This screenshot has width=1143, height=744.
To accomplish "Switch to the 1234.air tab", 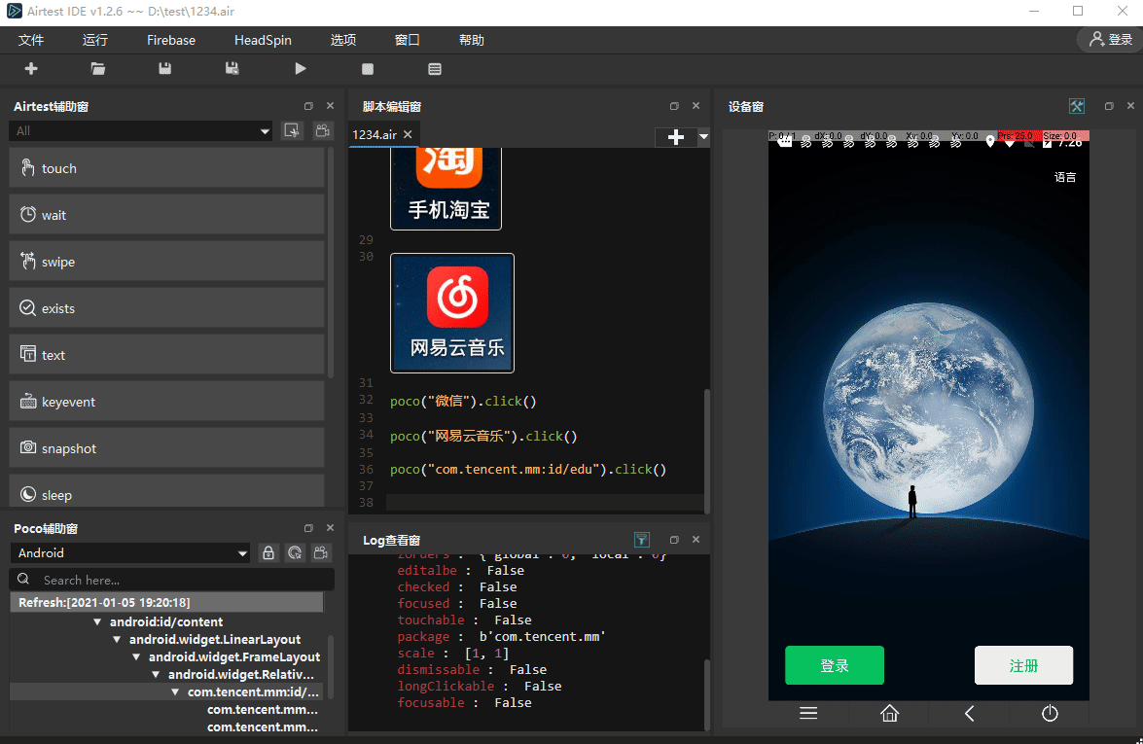I will pyautogui.click(x=375, y=135).
